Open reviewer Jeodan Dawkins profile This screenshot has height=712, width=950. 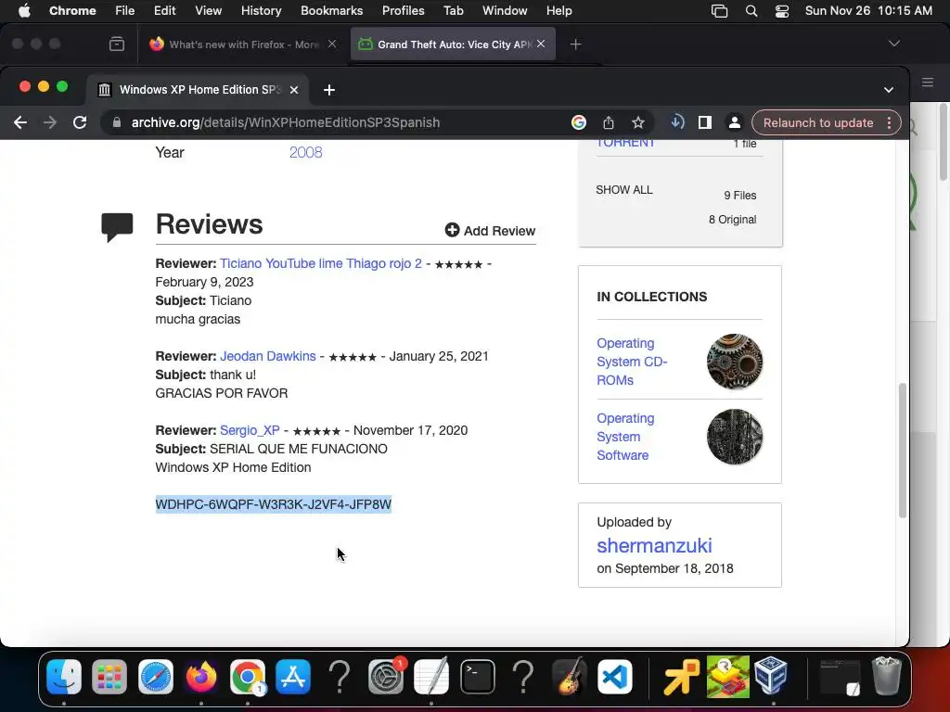pyautogui.click(x=268, y=356)
